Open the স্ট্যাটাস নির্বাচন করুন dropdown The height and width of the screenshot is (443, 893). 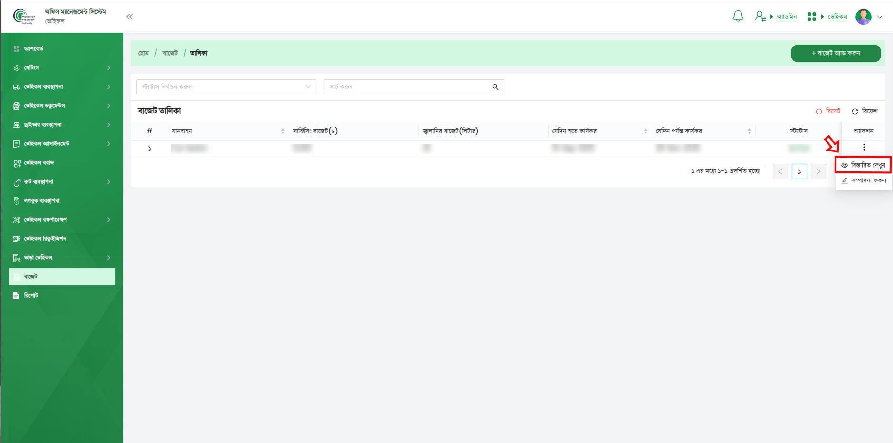pyautogui.click(x=226, y=87)
